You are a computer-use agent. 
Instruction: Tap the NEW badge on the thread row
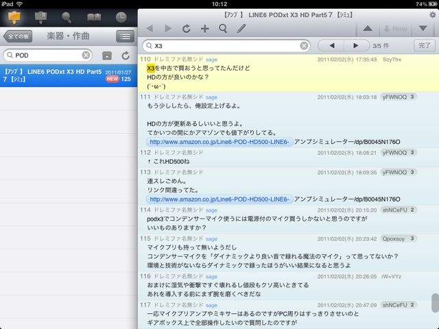tap(112, 80)
